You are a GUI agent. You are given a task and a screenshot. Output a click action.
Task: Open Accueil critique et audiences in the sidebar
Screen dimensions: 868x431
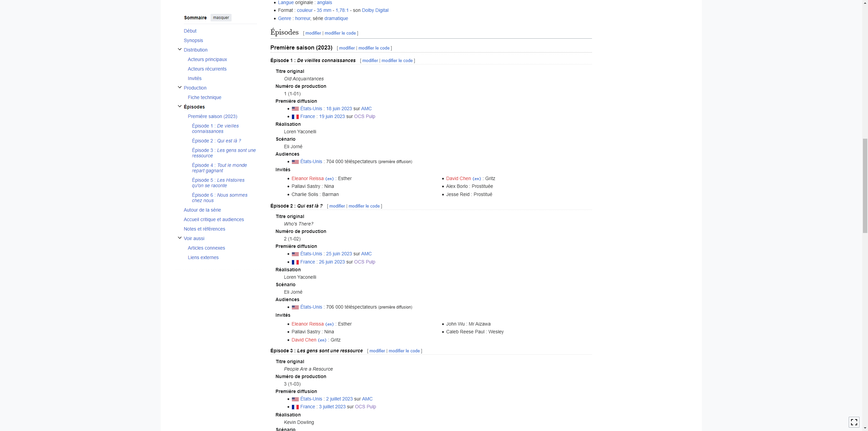(214, 219)
